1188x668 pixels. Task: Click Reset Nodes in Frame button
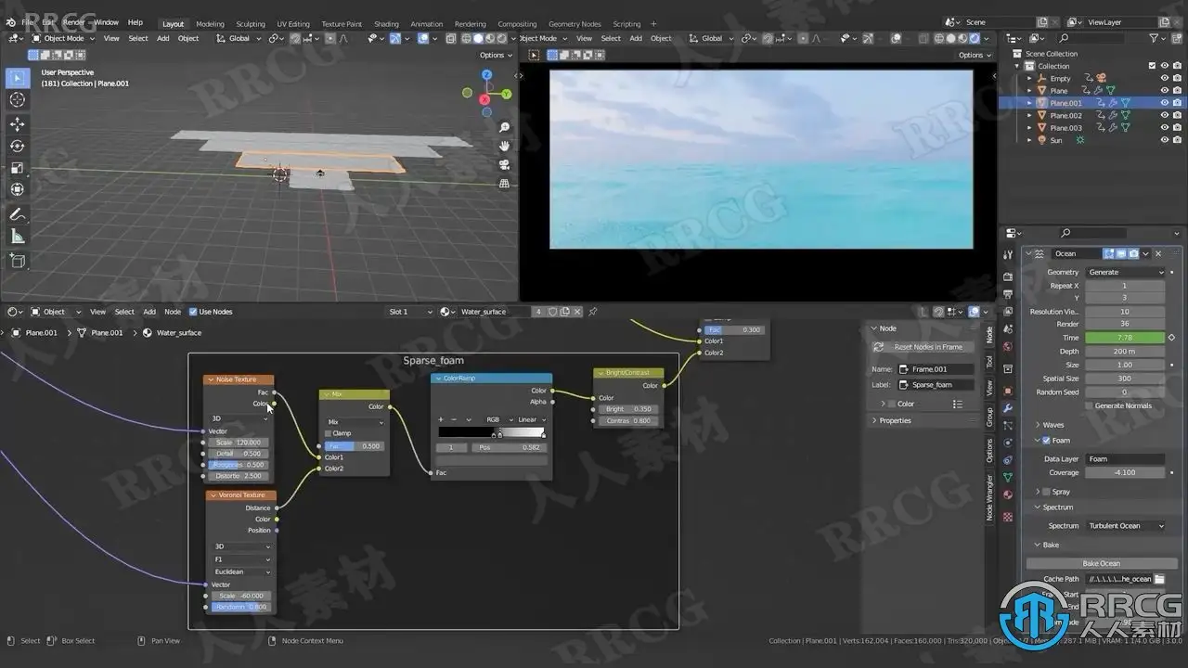tap(922, 347)
